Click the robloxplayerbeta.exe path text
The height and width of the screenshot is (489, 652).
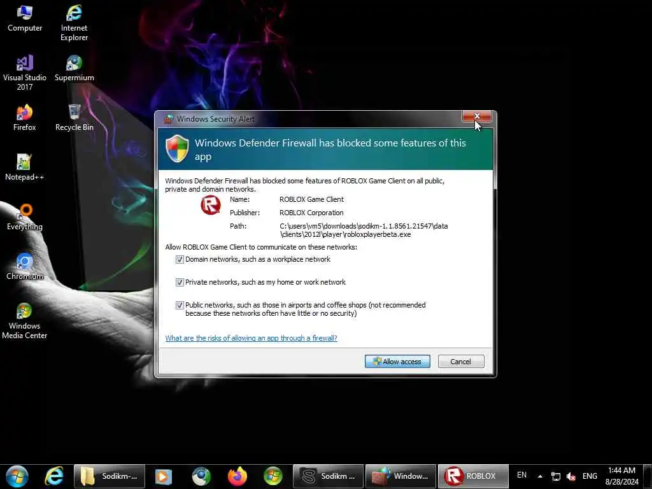point(364,230)
